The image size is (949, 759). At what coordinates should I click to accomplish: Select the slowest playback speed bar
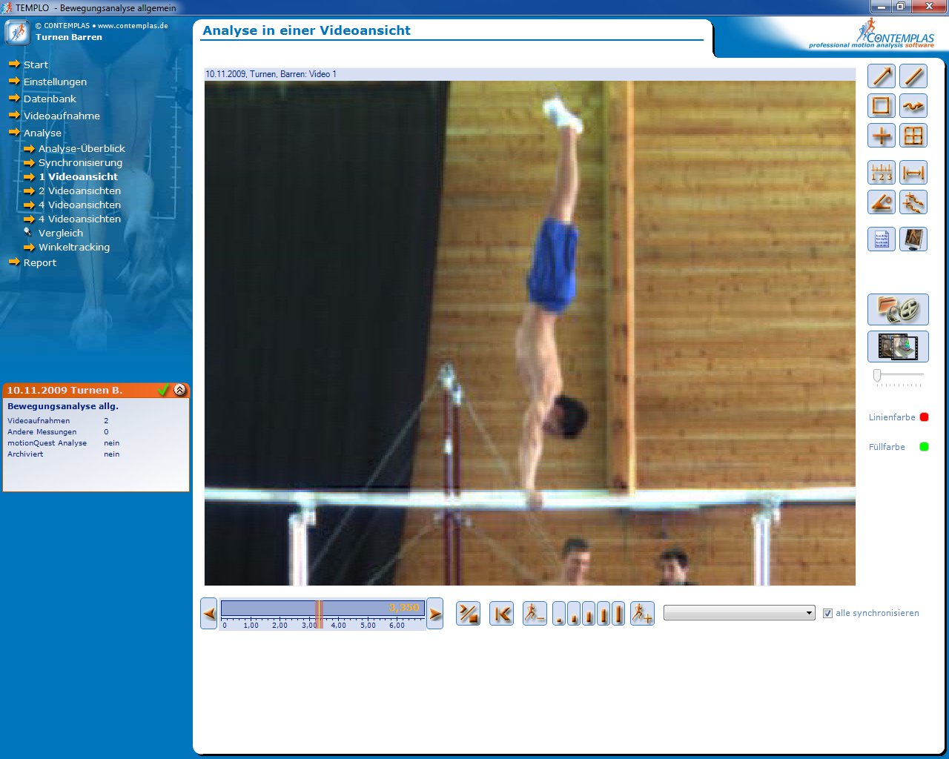[559, 614]
